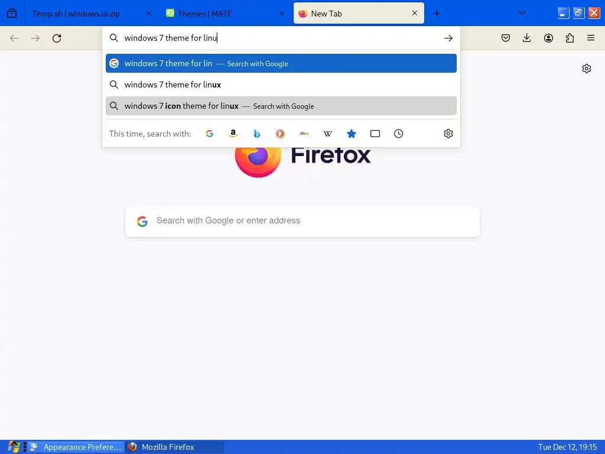
Task: Click the Firefox logo on new tab page
Action: 258,161
